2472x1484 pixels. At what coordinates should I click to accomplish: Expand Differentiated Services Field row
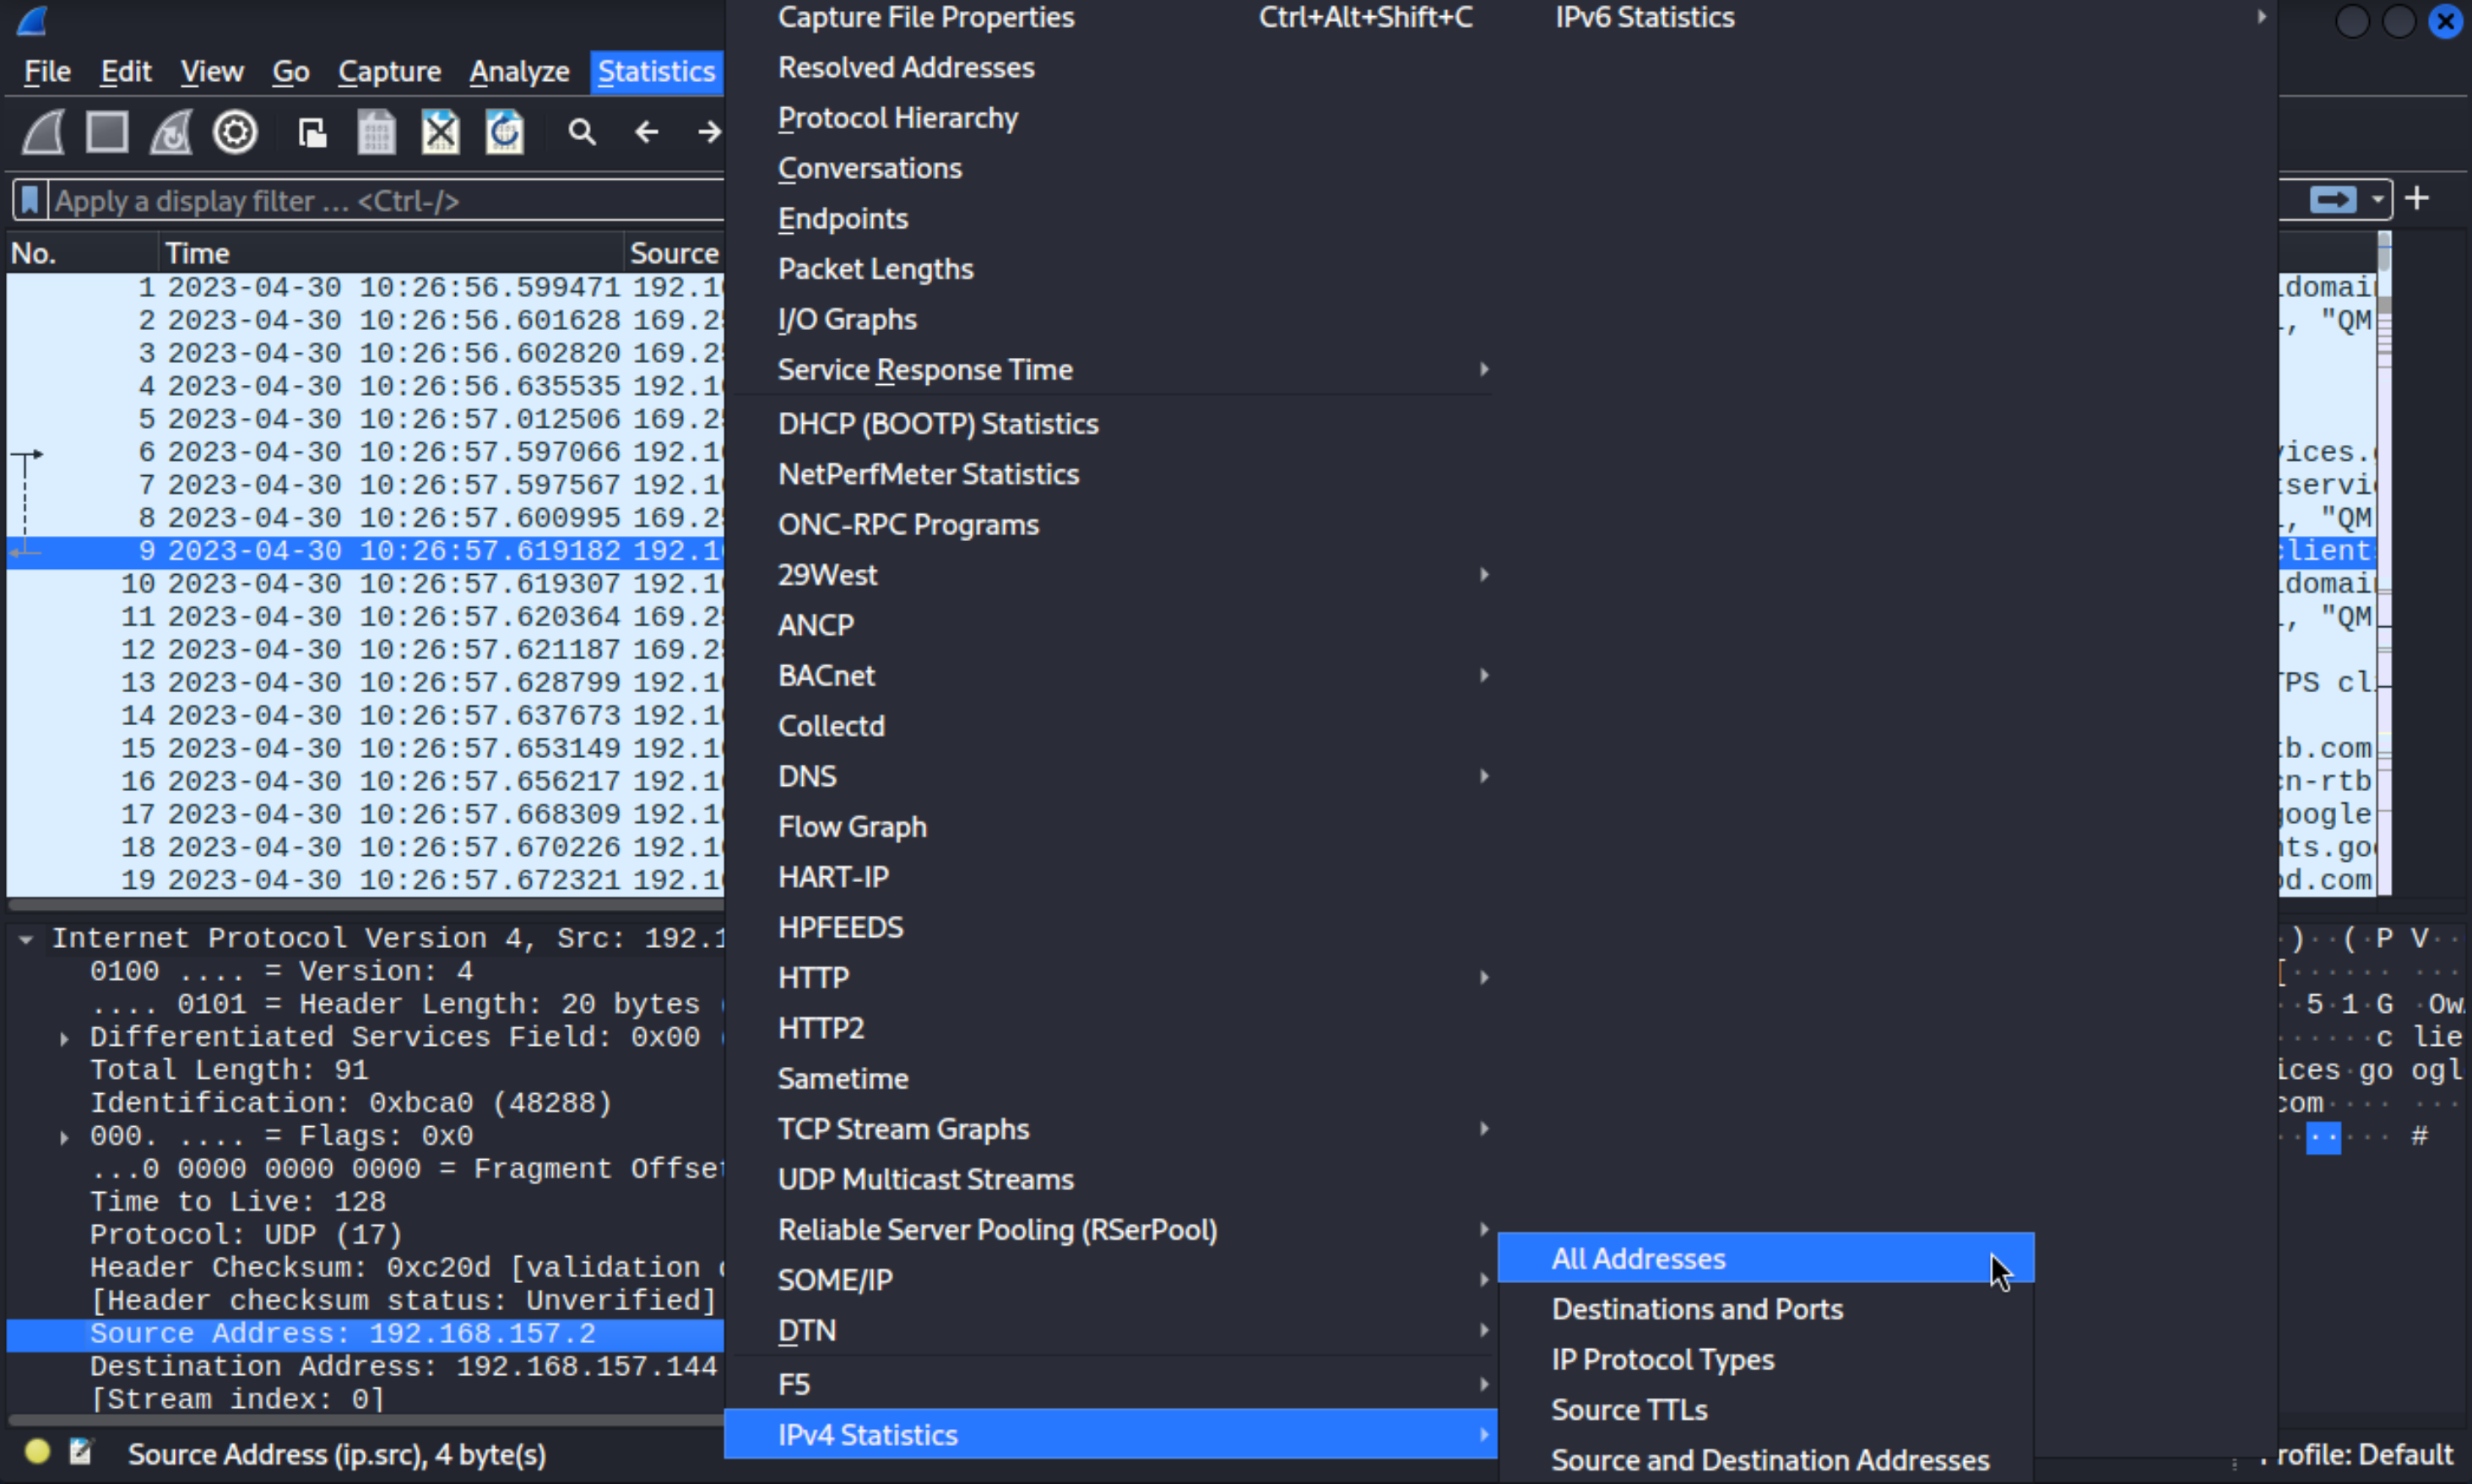[x=64, y=1038]
